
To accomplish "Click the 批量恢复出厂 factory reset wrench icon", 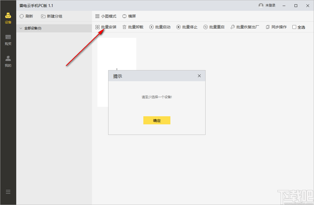I will pyautogui.click(x=232, y=27).
